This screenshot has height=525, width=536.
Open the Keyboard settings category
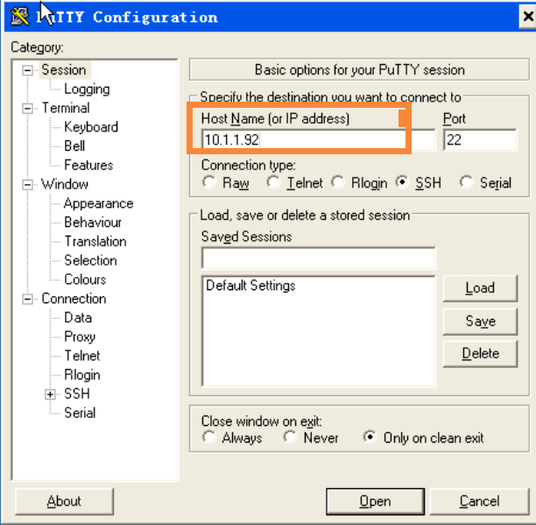pos(91,127)
